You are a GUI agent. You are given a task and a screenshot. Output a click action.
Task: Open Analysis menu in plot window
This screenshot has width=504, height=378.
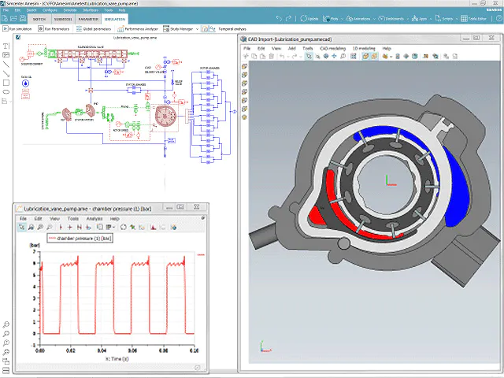[94, 218]
